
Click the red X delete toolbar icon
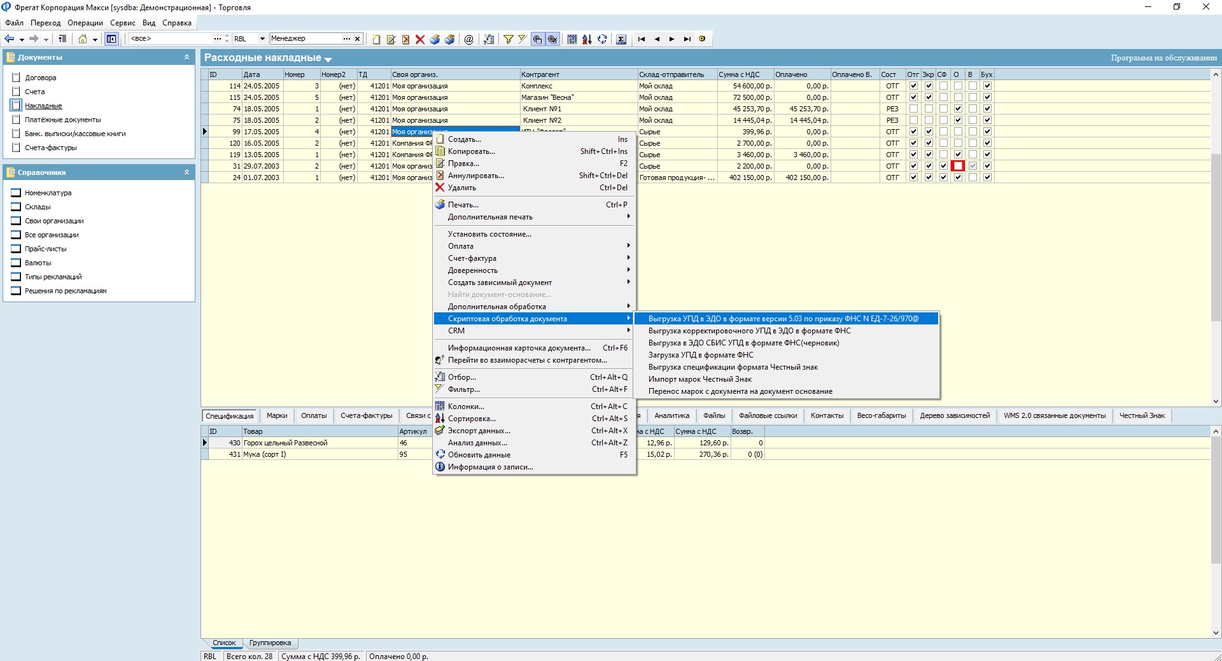[x=420, y=39]
